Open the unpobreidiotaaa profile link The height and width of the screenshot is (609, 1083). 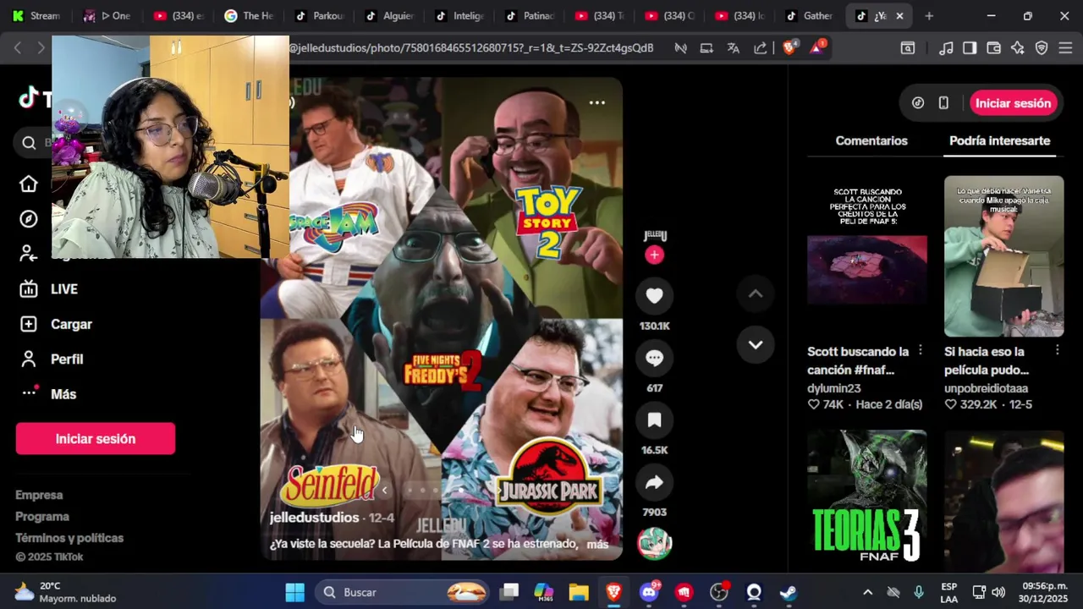point(987,388)
